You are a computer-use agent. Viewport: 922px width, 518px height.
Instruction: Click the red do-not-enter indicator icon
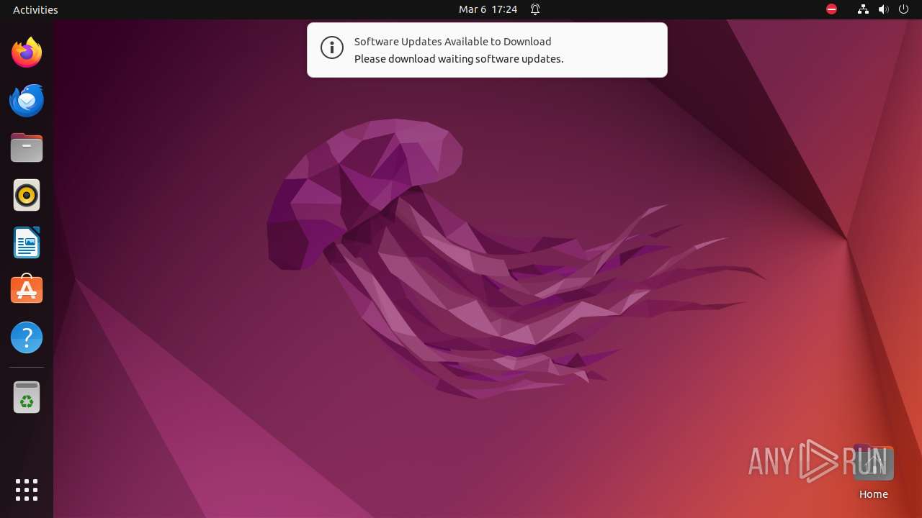coord(831,9)
